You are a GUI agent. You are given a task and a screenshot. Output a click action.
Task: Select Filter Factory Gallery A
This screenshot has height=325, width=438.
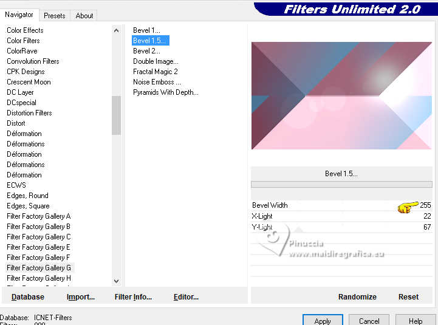pyautogui.click(x=38, y=216)
